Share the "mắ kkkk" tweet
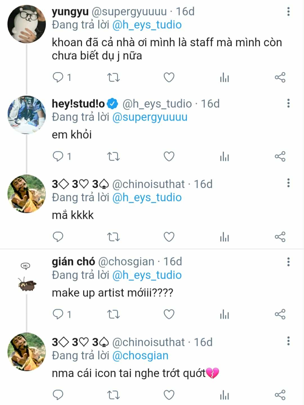Image resolution: width=304 pixels, height=405 pixels. 280,237
